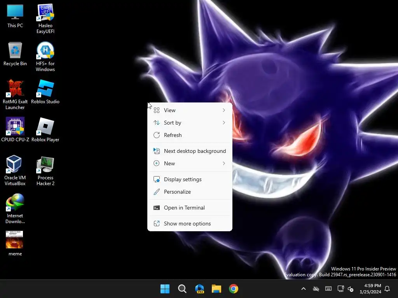Select the Roblox Player shortcut

tap(45, 130)
